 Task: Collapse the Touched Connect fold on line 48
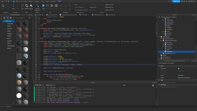[39, 75]
